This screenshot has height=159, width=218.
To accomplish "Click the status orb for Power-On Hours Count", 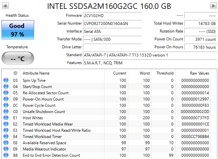I will pos(6,99).
